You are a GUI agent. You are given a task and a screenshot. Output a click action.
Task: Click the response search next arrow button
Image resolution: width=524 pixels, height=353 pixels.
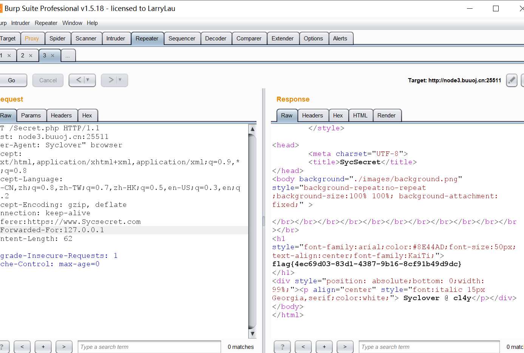click(345, 347)
